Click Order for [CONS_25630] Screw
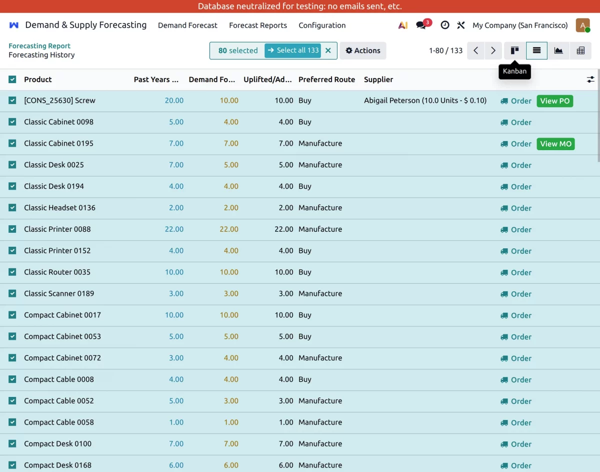The image size is (600, 472). pyautogui.click(x=516, y=101)
